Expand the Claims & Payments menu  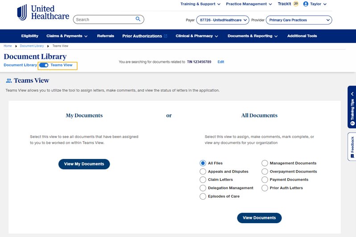tap(67, 36)
